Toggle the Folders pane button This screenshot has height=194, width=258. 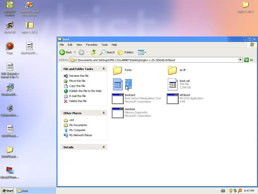[x=126, y=52]
